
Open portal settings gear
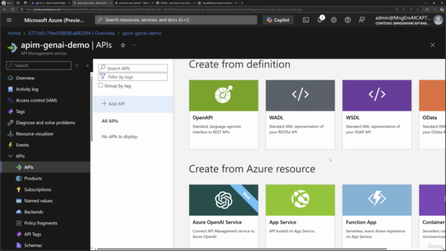[334, 20]
